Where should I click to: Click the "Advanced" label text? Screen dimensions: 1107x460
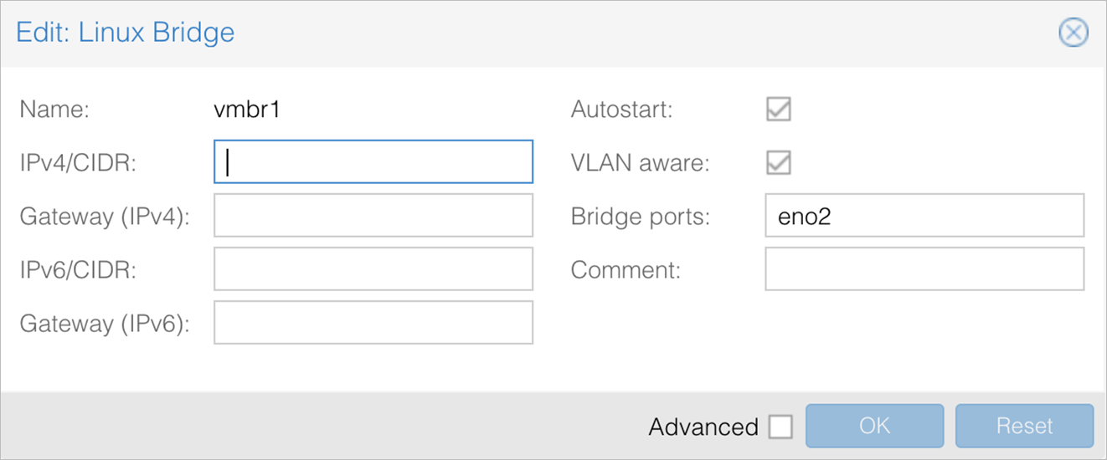(x=703, y=427)
